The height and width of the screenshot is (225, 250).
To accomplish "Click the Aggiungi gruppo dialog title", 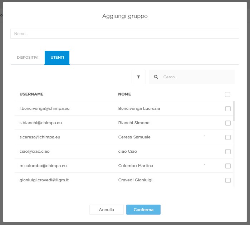I will point(125,16).
